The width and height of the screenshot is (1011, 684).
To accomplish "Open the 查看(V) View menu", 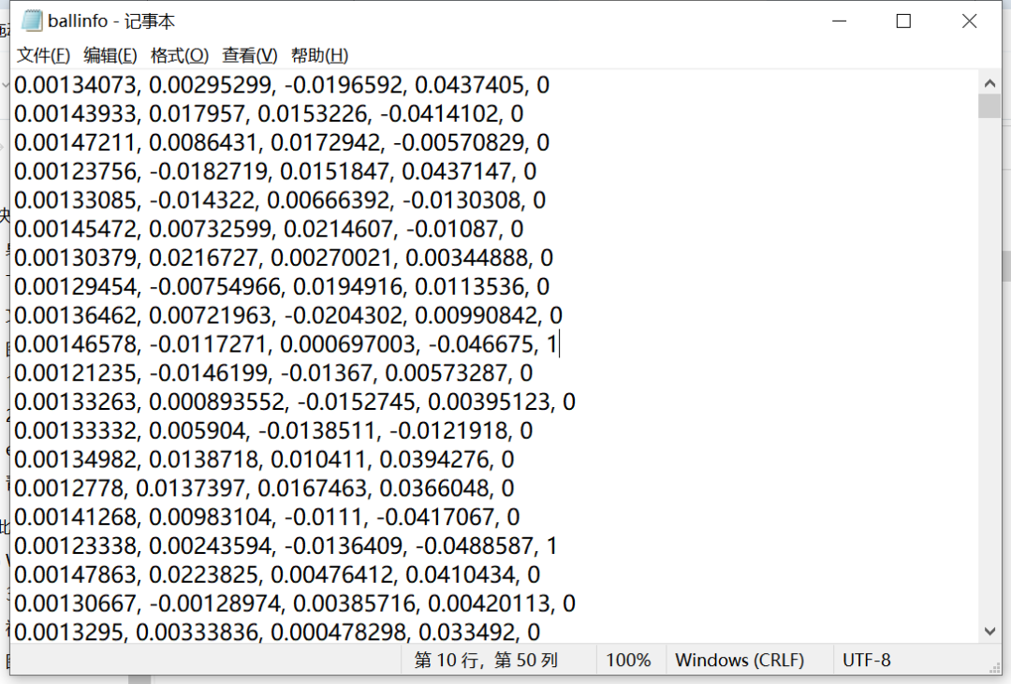I will click(248, 55).
